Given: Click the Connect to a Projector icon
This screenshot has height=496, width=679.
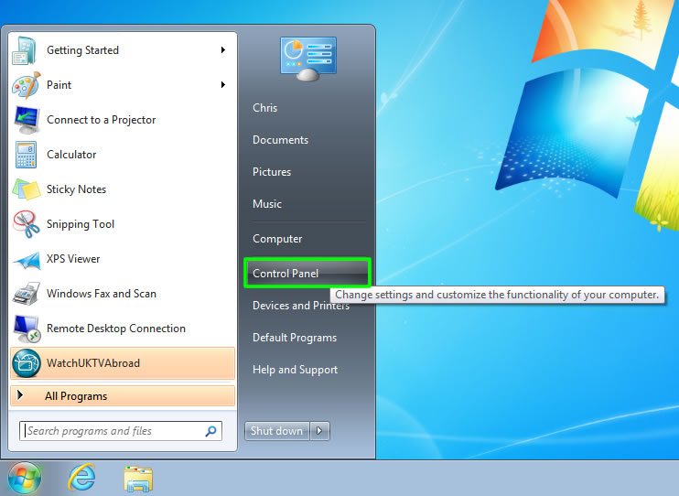Looking at the screenshot, I should (x=27, y=120).
